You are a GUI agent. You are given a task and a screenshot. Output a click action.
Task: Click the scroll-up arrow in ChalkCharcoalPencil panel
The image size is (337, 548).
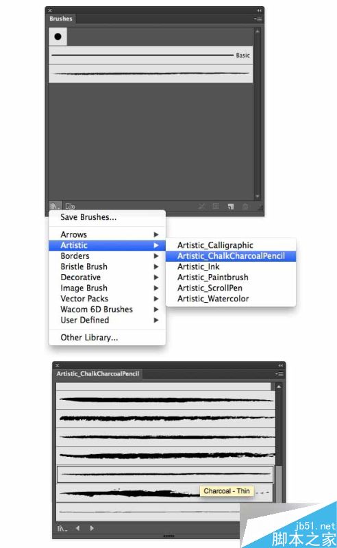click(279, 387)
